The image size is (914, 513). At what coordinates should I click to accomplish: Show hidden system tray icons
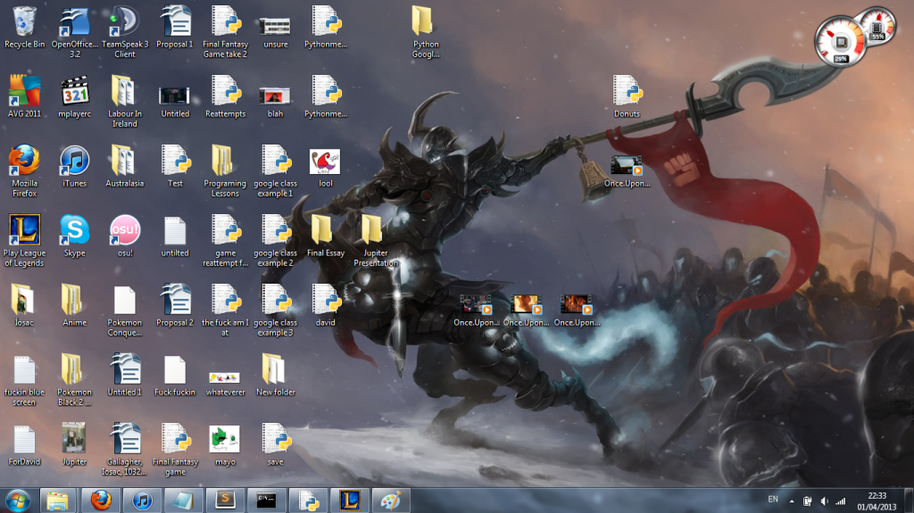tap(792, 501)
